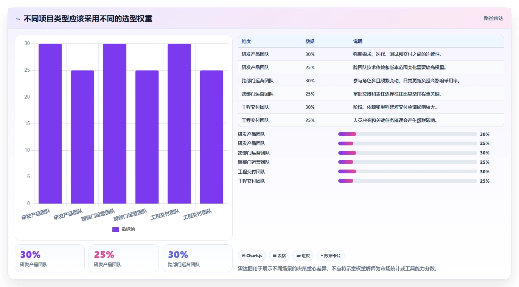
Task: Click the 研发产品团队 25% progress bar
Action: [407, 143]
